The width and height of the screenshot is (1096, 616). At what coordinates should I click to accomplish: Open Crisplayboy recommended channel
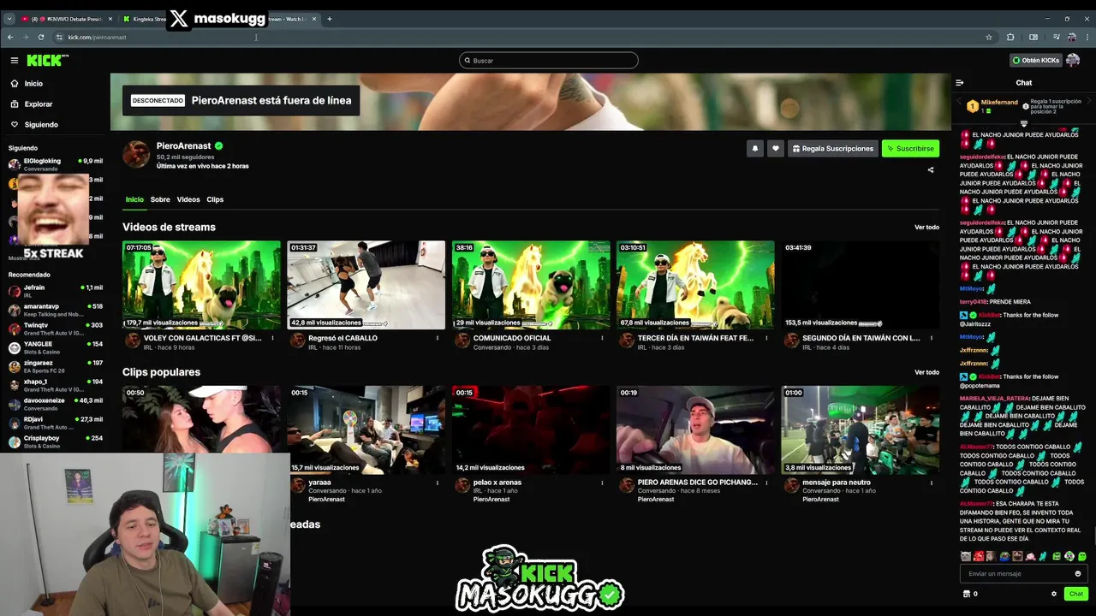click(55, 441)
